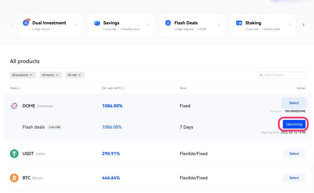Click the USDT Tether token icon

point(14,154)
